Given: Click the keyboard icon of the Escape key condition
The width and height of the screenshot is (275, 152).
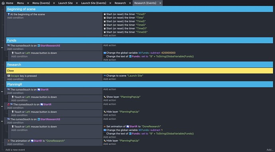Looking at the screenshot, I should [x=9, y=76].
